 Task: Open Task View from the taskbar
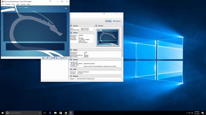45,113
